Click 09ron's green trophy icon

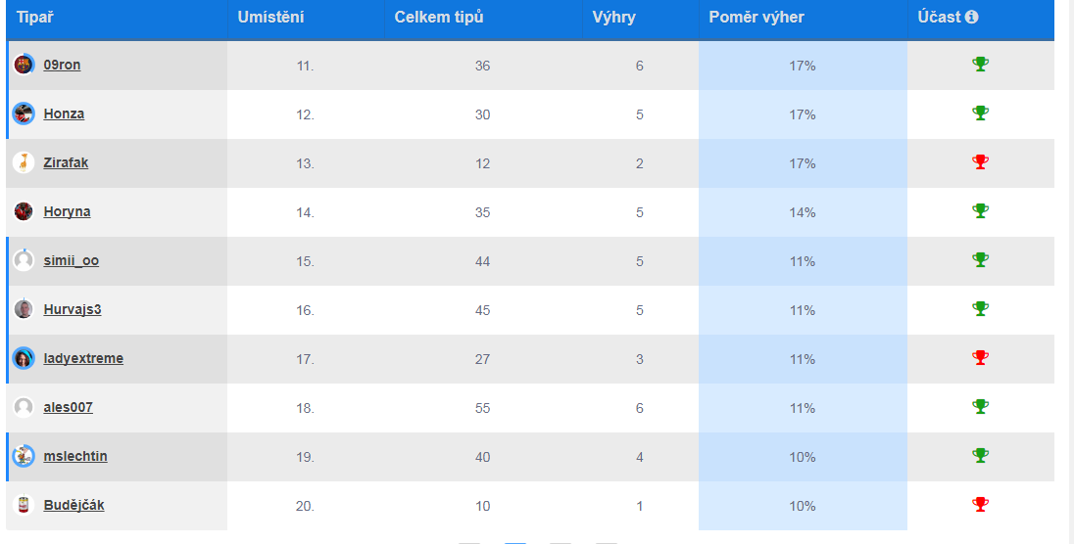[980, 65]
